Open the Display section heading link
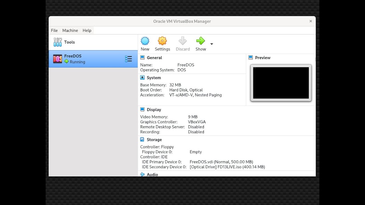 pos(154,110)
